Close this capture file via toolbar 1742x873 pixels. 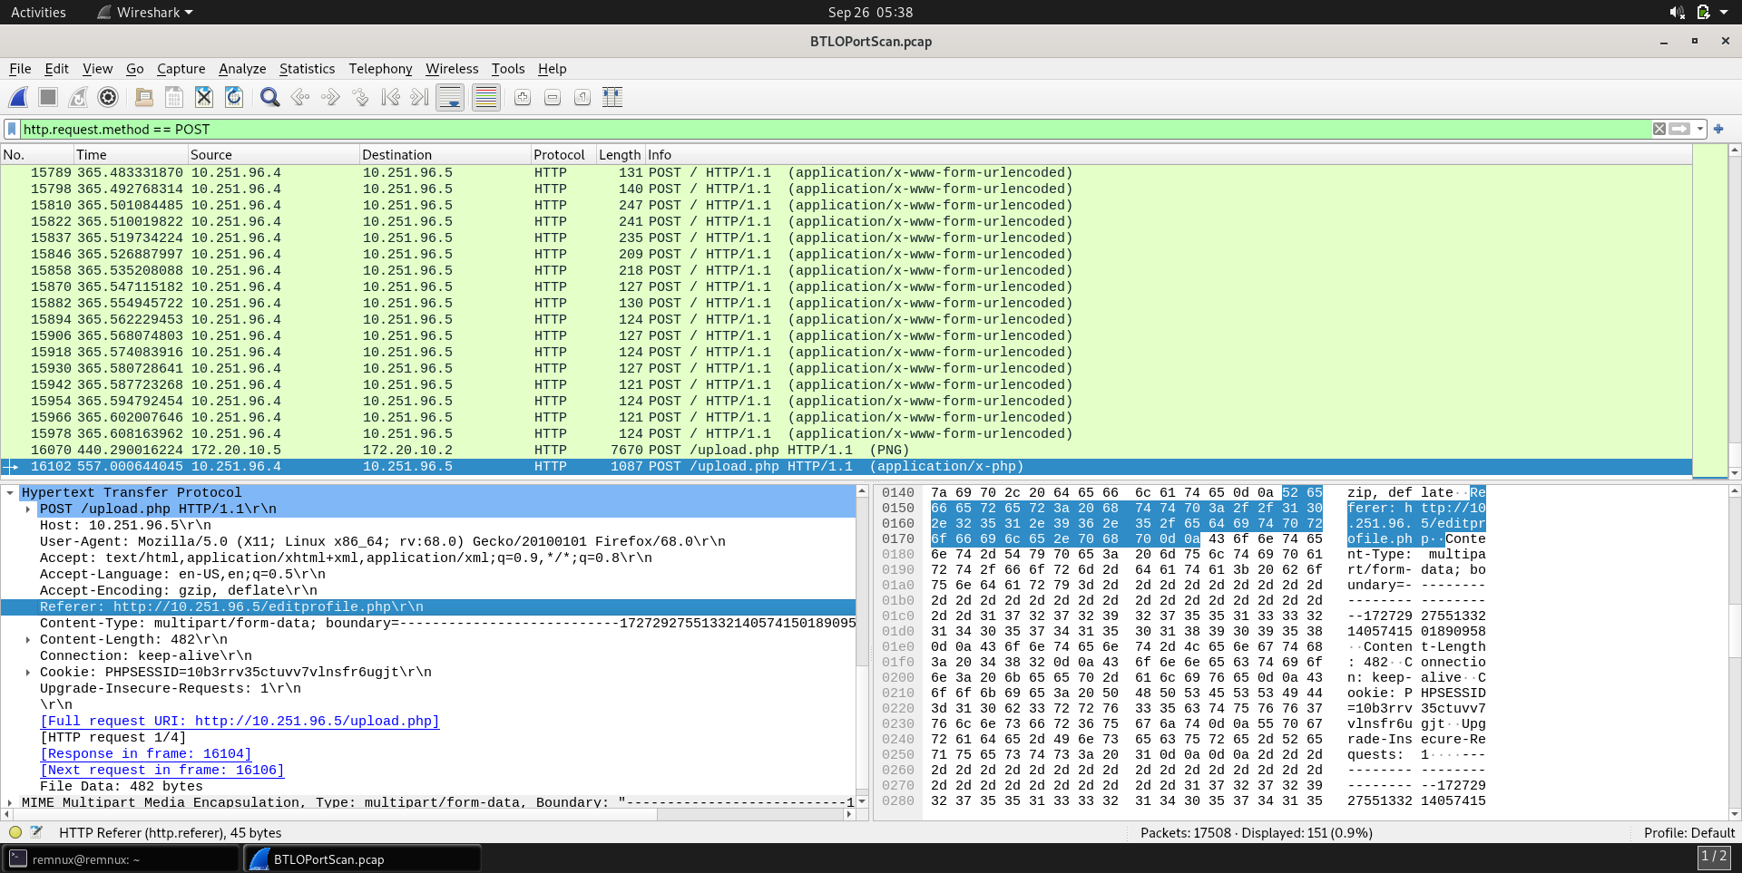coord(204,97)
